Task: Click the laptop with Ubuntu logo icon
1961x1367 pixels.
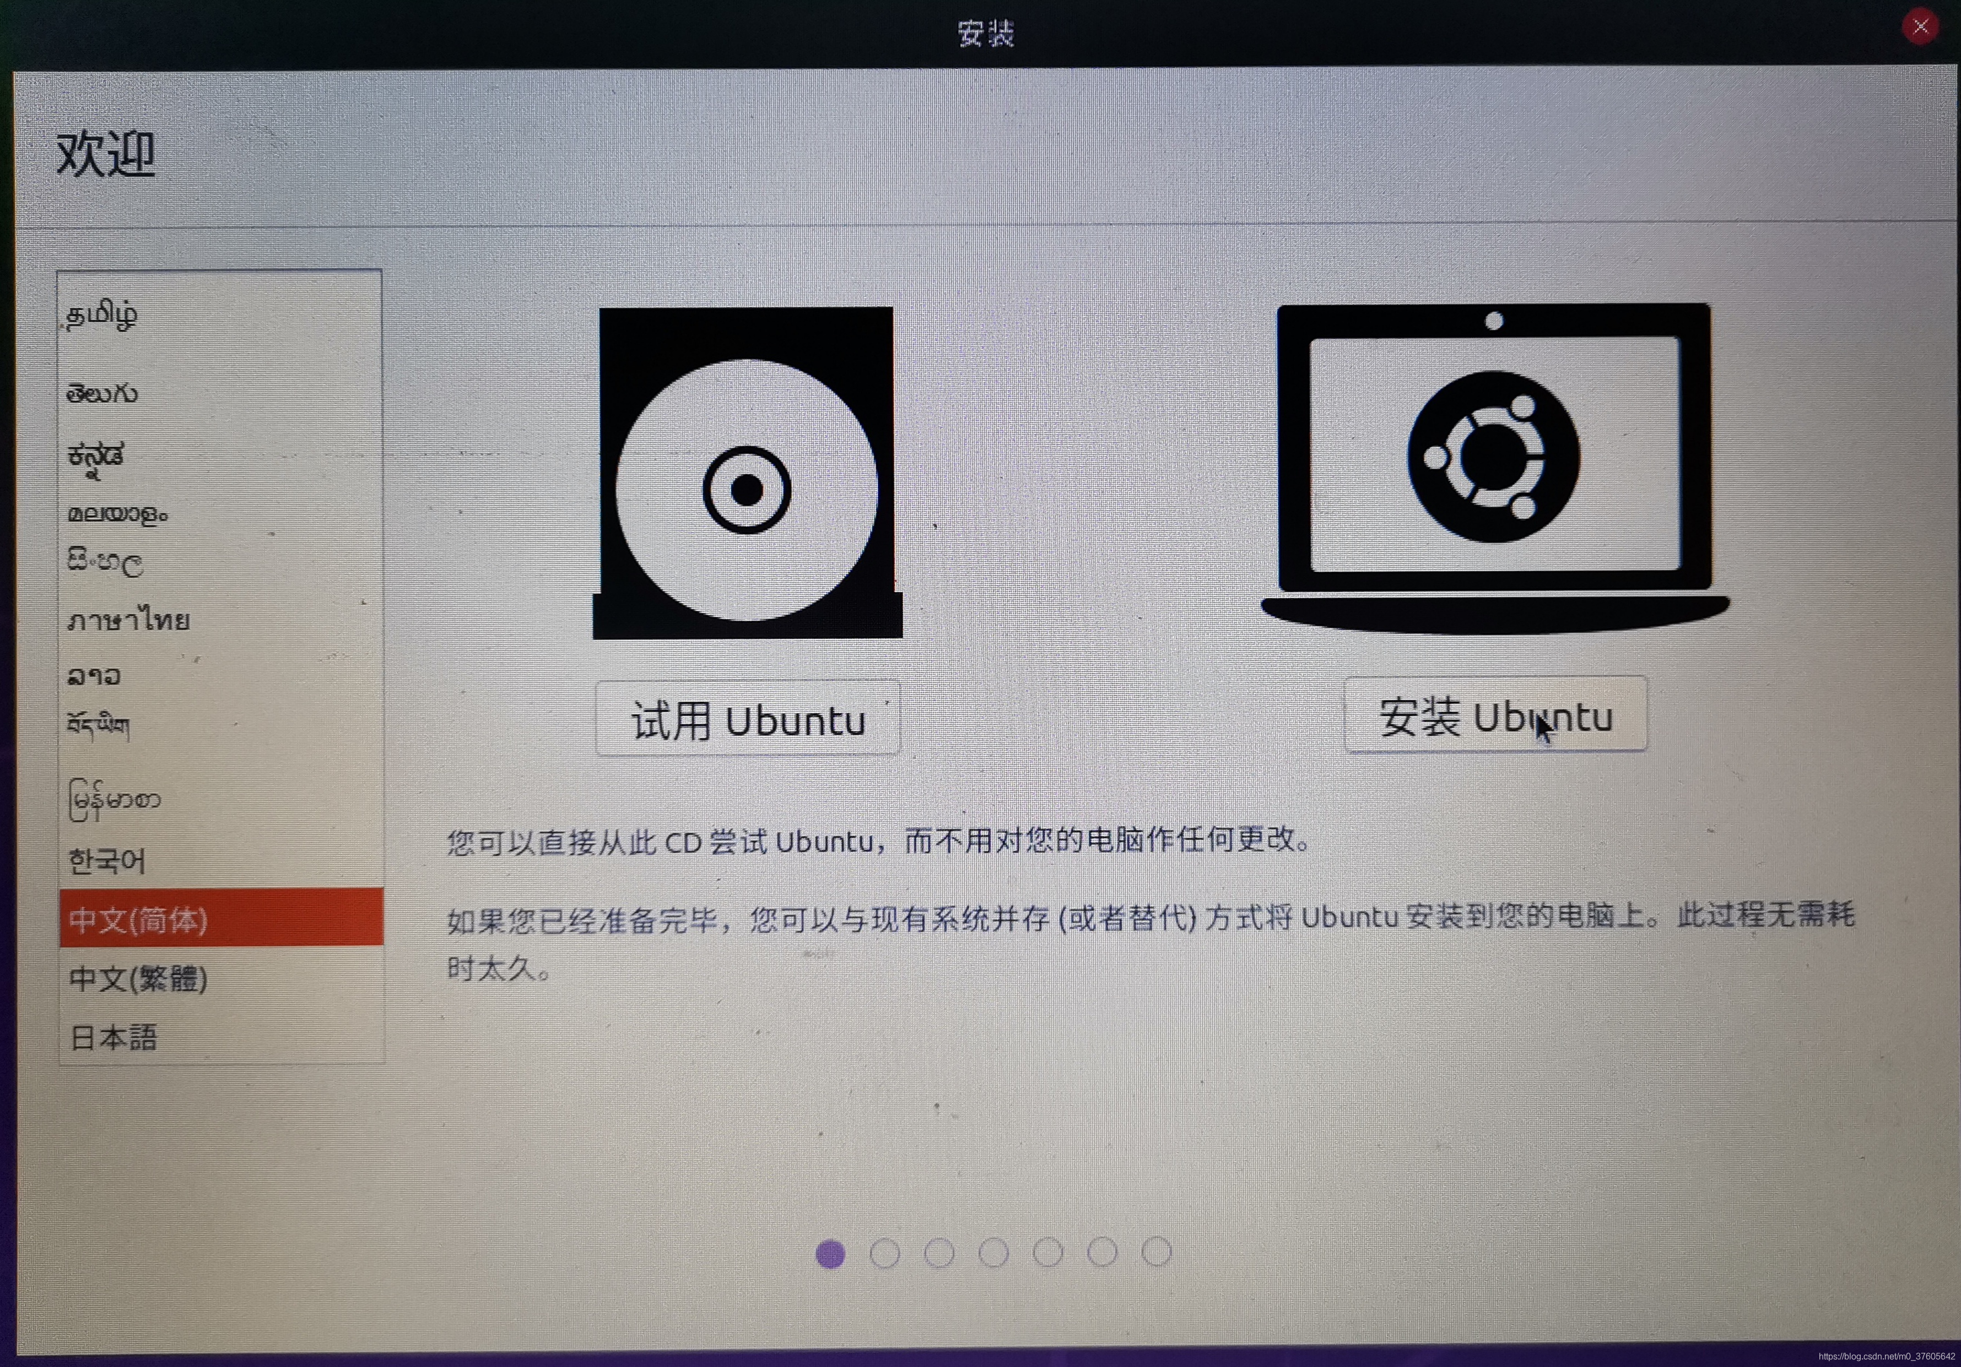Action: pyautogui.click(x=1495, y=469)
